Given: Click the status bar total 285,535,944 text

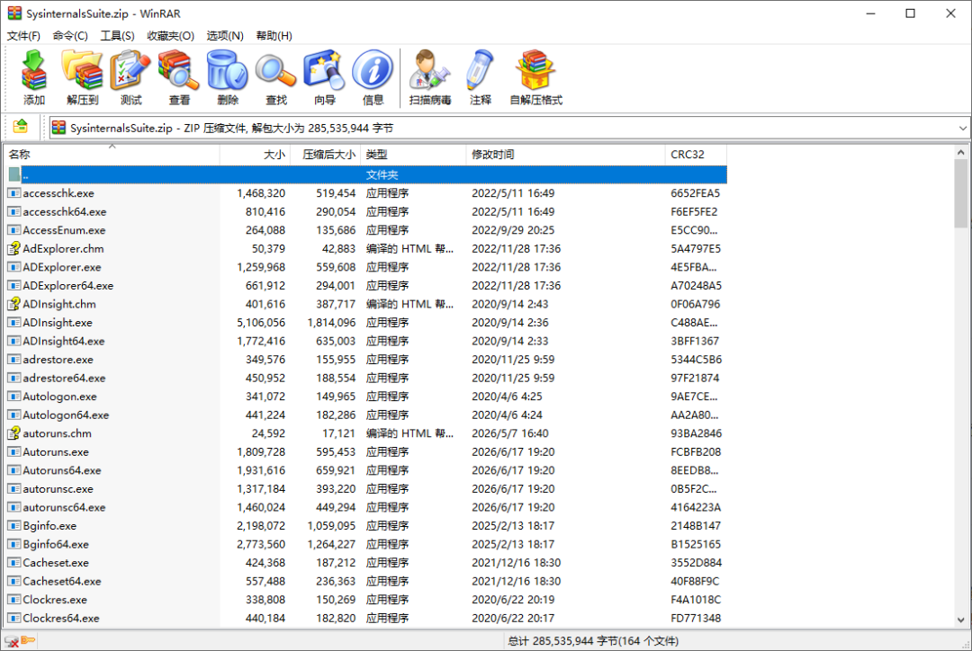Looking at the screenshot, I should pos(593,641).
